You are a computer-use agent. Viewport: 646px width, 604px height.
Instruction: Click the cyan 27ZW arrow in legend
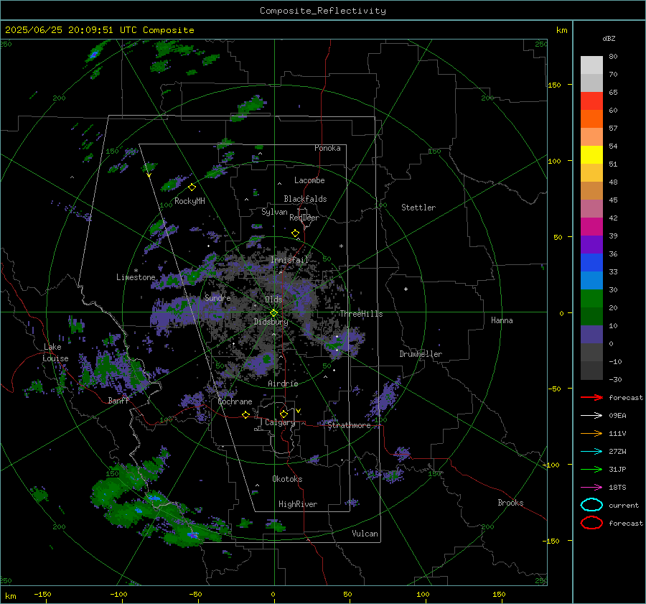click(x=591, y=452)
